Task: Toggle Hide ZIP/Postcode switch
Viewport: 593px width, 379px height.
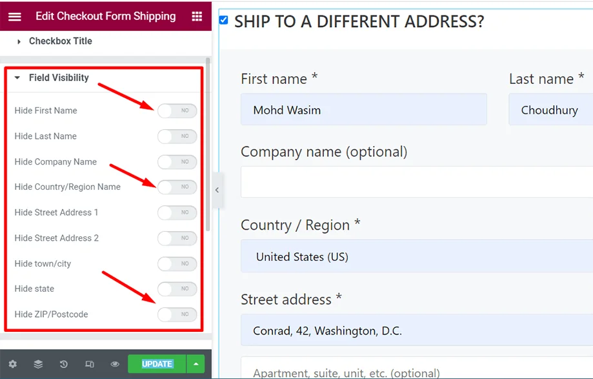Action: point(177,314)
